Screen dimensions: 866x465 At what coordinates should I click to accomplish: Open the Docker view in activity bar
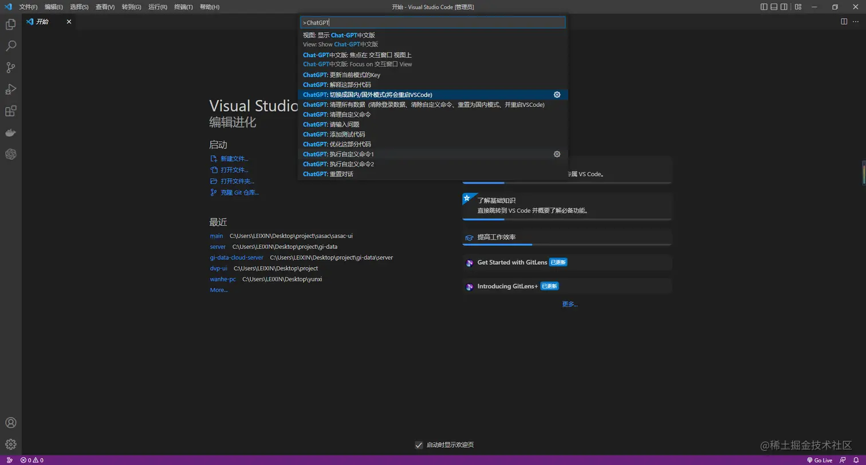10,133
